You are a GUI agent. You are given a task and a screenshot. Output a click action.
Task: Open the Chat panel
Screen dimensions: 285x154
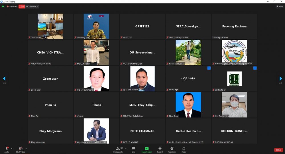point(133,149)
